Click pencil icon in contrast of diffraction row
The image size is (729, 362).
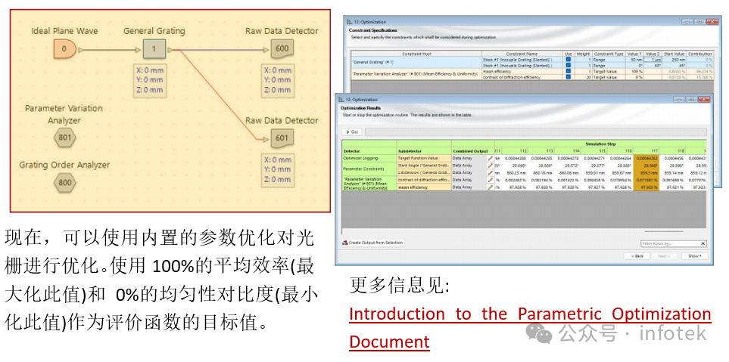click(x=490, y=180)
